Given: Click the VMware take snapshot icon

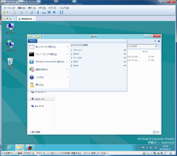Looking at the screenshot, I should 21,12.
